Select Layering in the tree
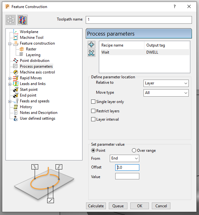 tap(33, 55)
